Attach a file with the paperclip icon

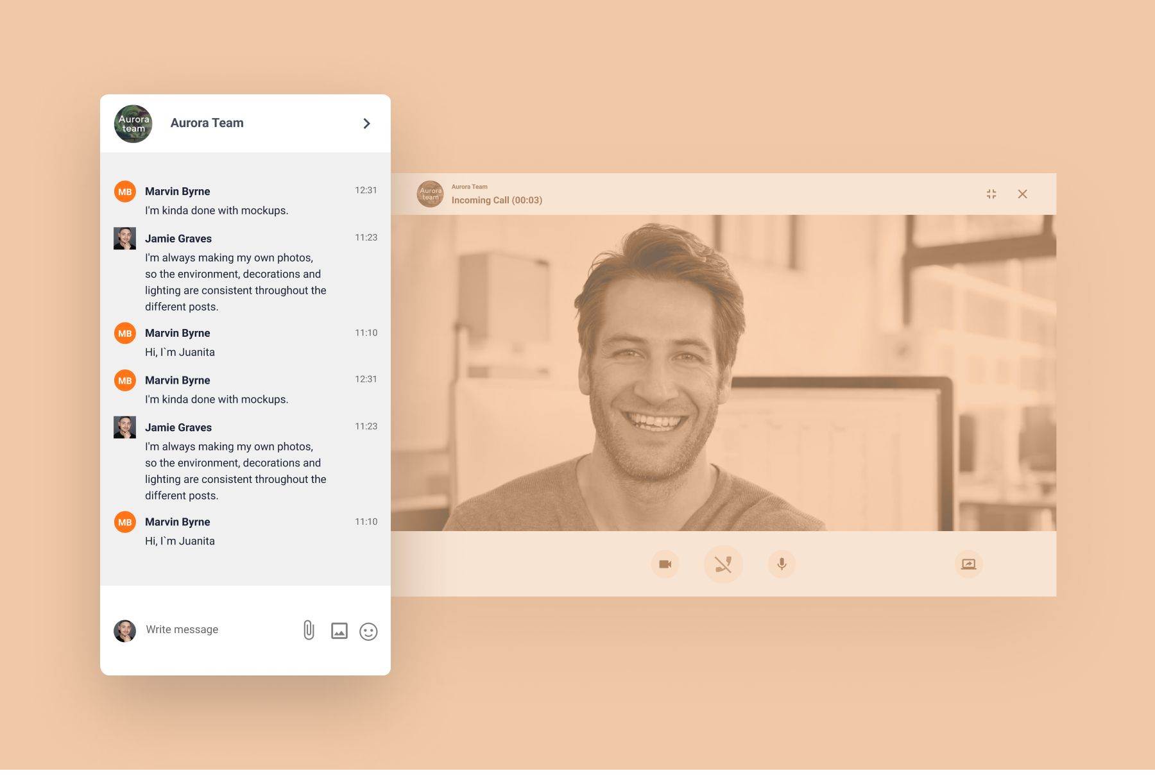(309, 630)
